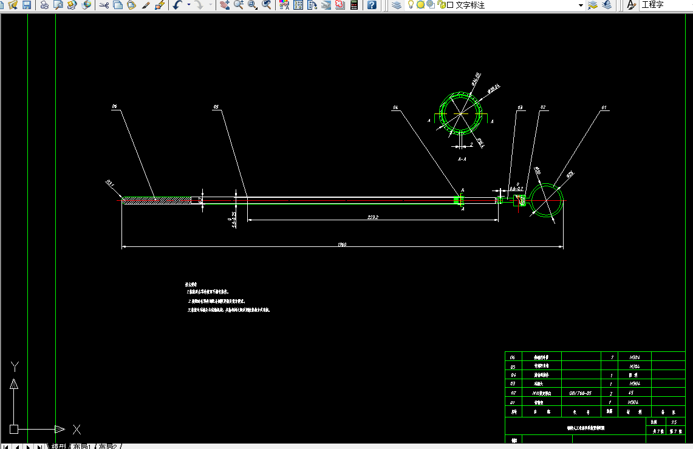Click GB/T68-85 in the parts table
Screen dimensions: 693x449
580,393
